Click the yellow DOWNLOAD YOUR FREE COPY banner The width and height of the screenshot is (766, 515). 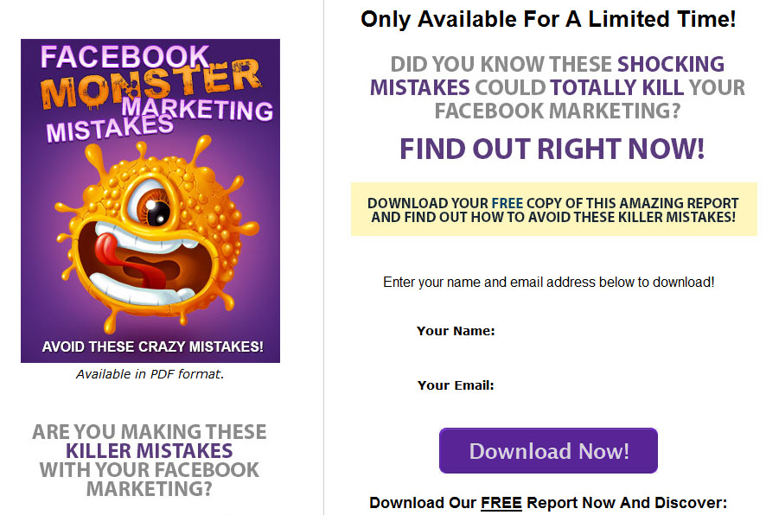[553, 209]
